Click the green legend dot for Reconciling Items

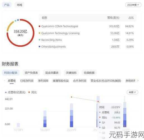pos(39,40)
